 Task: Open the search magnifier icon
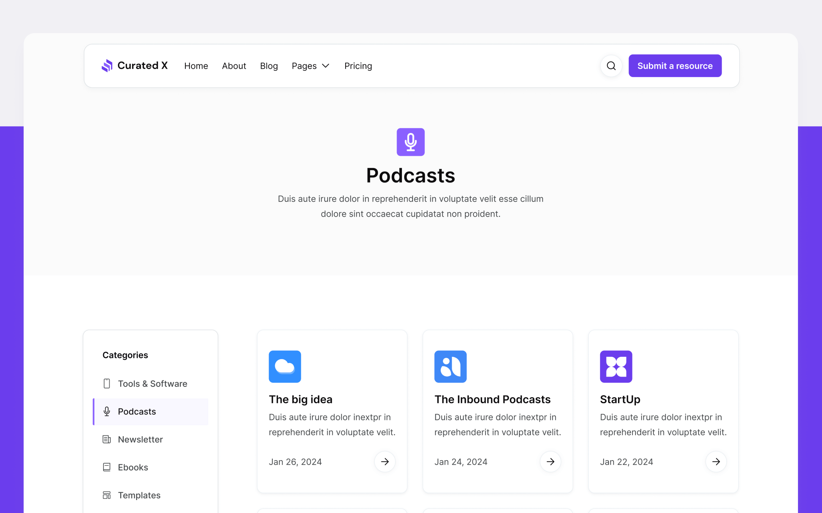coord(611,66)
